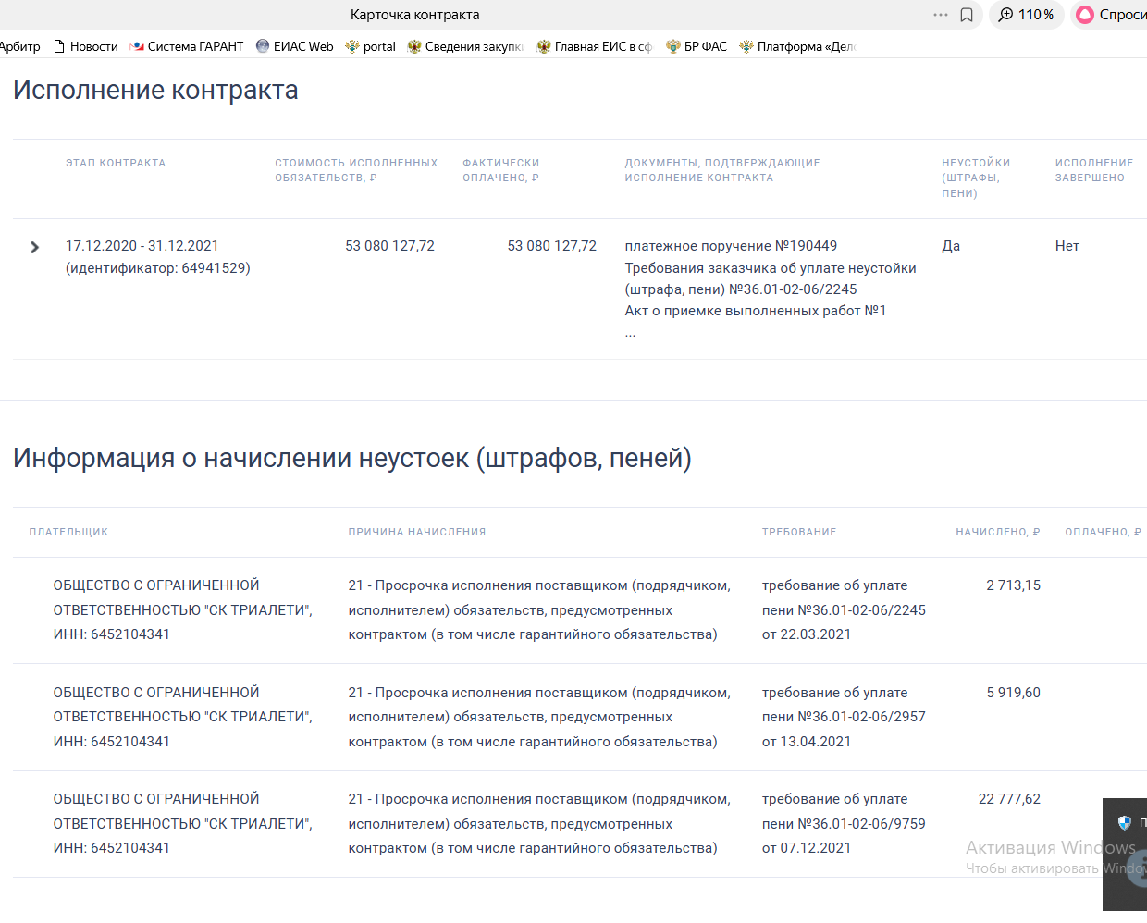The width and height of the screenshot is (1147, 923).
Task: Click the Система ГАРАНТ favicon
Action: (x=137, y=46)
